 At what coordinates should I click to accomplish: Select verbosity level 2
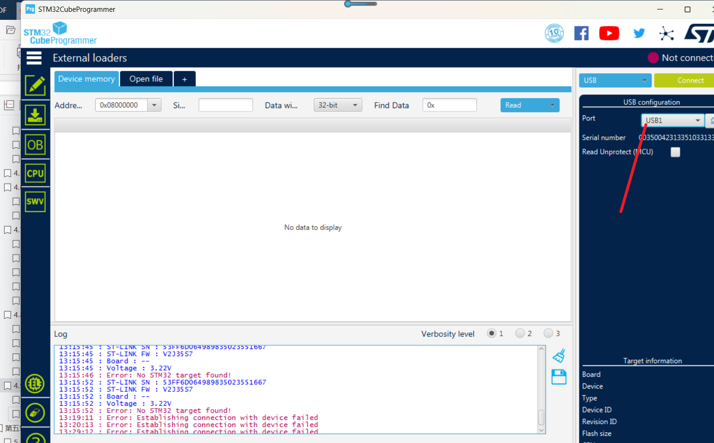pyautogui.click(x=520, y=333)
